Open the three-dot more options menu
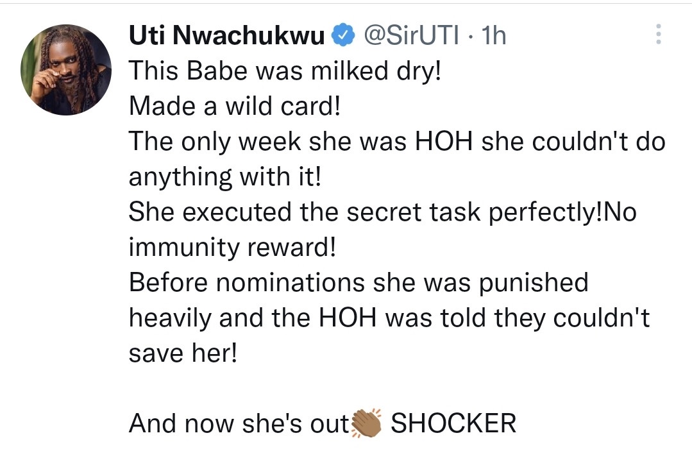 pyautogui.click(x=657, y=35)
